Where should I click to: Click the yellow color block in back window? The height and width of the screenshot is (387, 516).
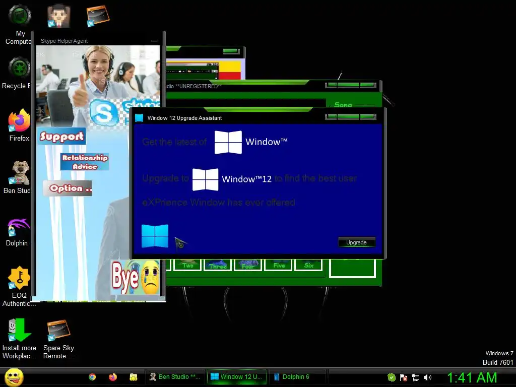(230, 67)
